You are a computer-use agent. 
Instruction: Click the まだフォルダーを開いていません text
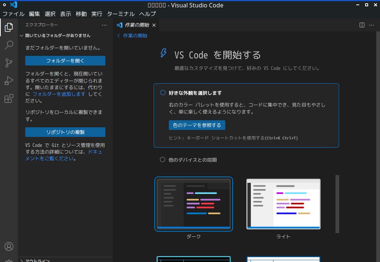[x=63, y=48]
